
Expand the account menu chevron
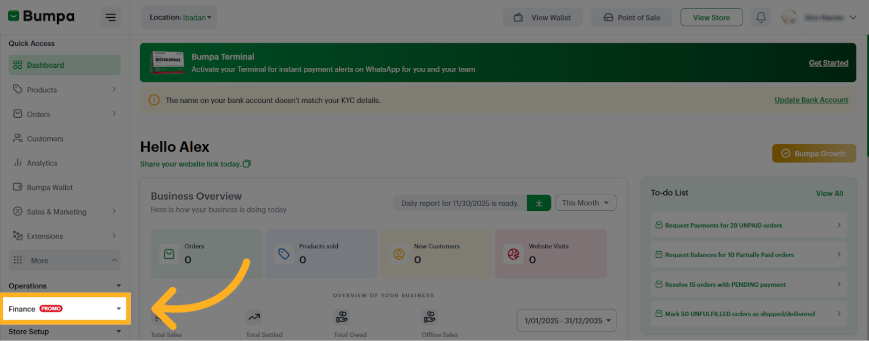coord(853,17)
